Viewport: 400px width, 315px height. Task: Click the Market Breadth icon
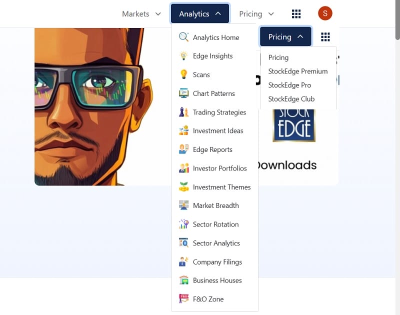tap(183, 205)
